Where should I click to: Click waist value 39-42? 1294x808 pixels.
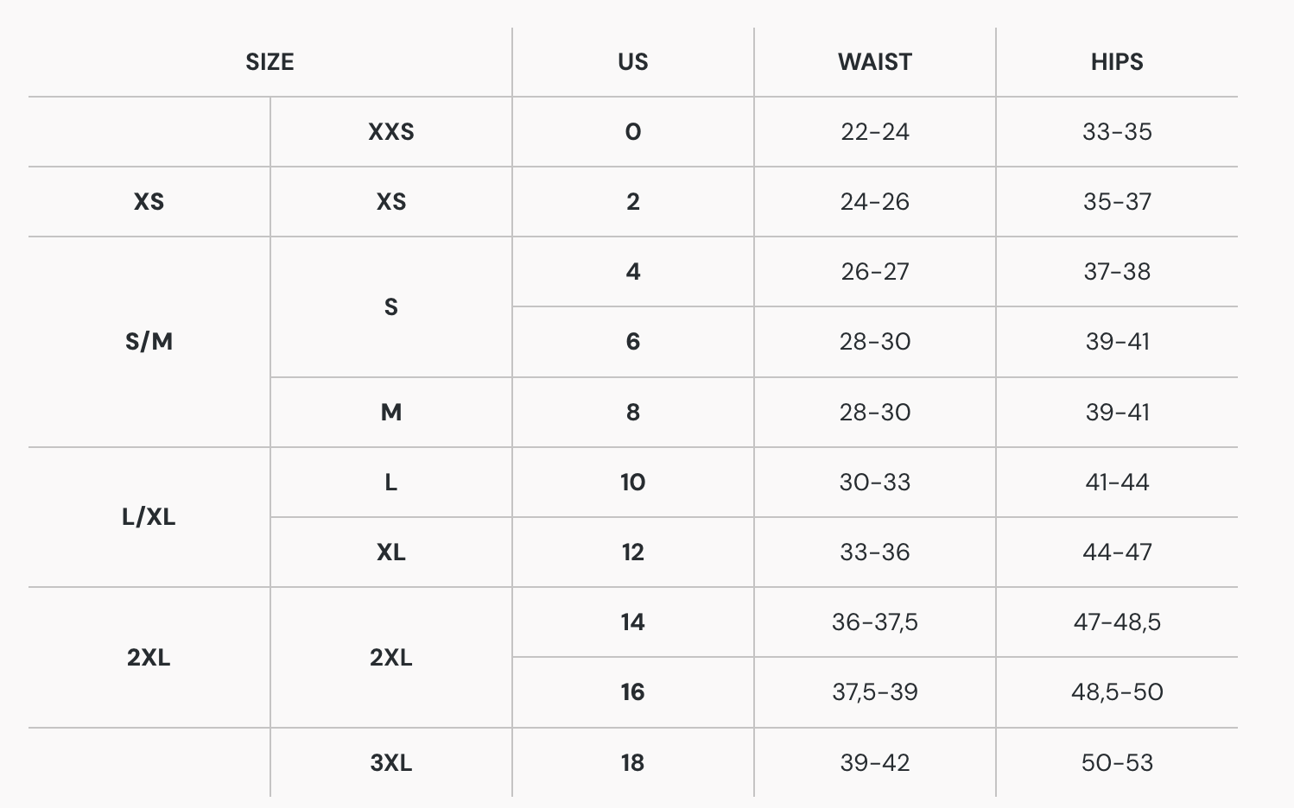click(x=874, y=763)
